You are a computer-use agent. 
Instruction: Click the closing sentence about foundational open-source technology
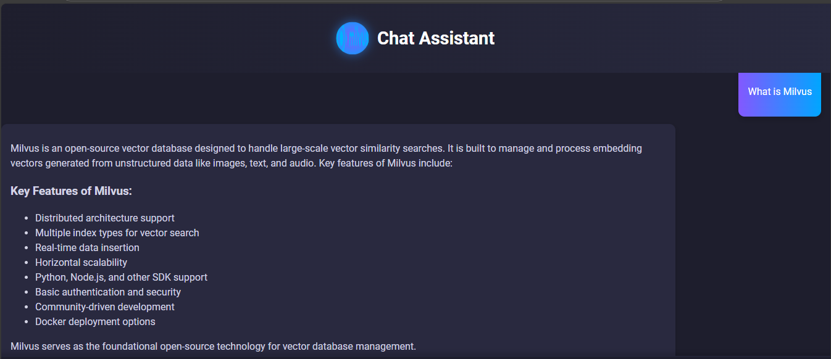[x=214, y=347]
